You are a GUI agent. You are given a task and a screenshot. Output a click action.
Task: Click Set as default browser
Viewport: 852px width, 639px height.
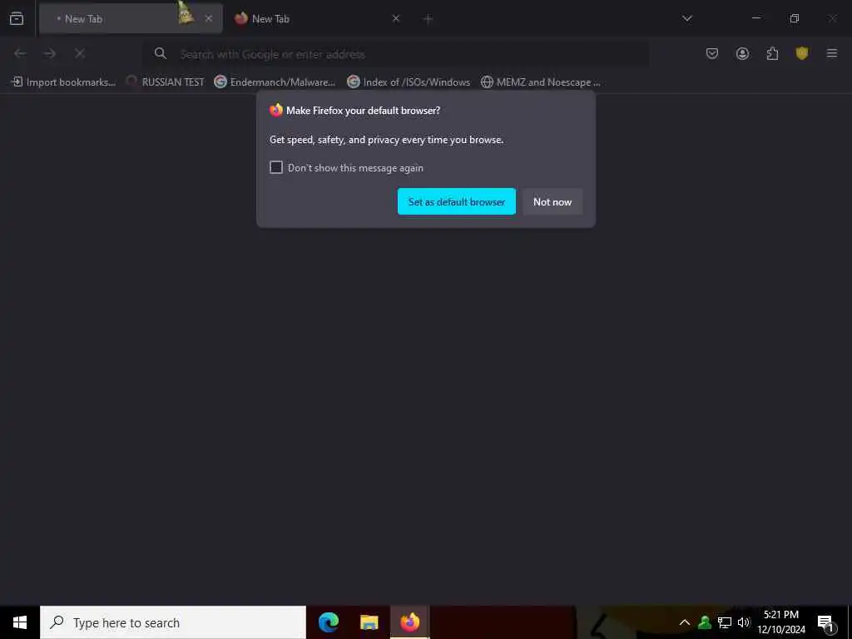[457, 201]
